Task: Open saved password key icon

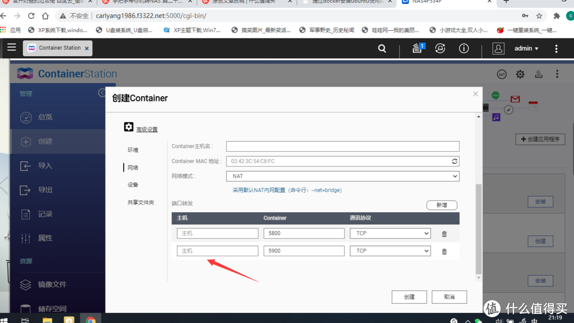Action: 525,16
